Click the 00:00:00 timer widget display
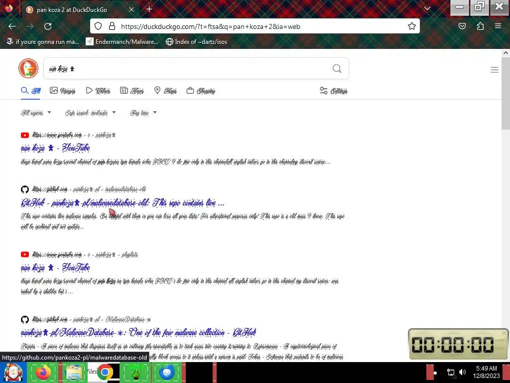This screenshot has height=383, width=510. [452, 345]
